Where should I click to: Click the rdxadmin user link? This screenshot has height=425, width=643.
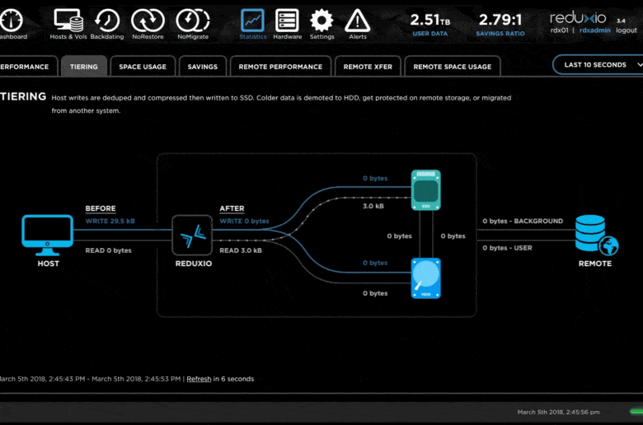coord(594,30)
